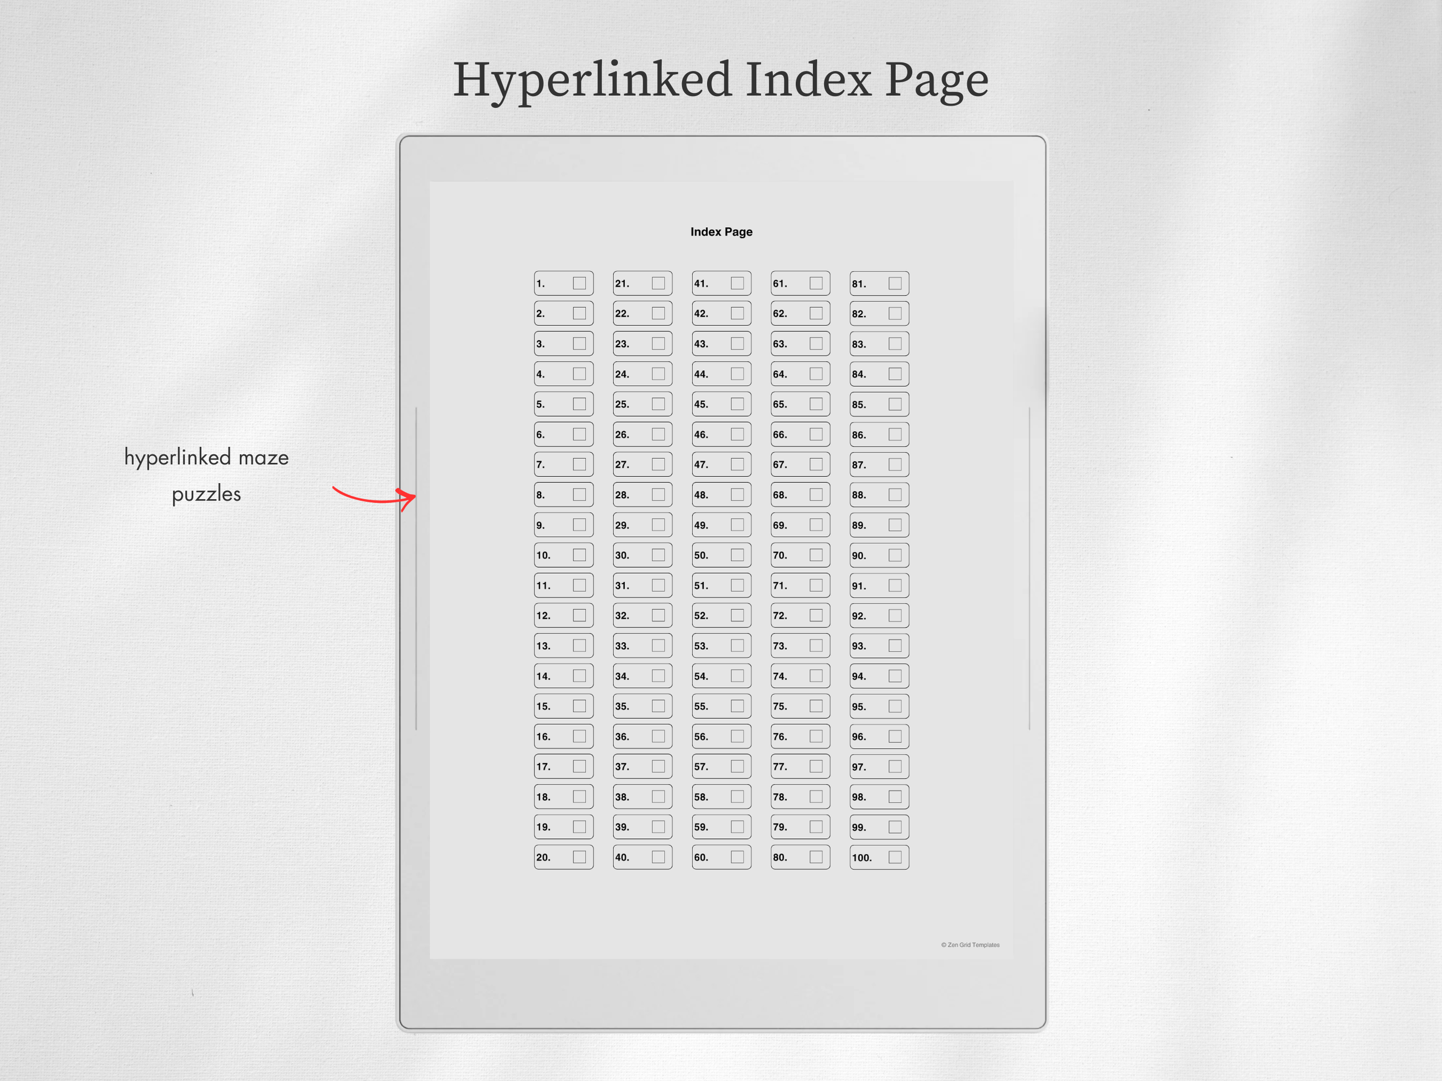Tick the checkbox for entry 100
The image size is (1442, 1081).
895,857
